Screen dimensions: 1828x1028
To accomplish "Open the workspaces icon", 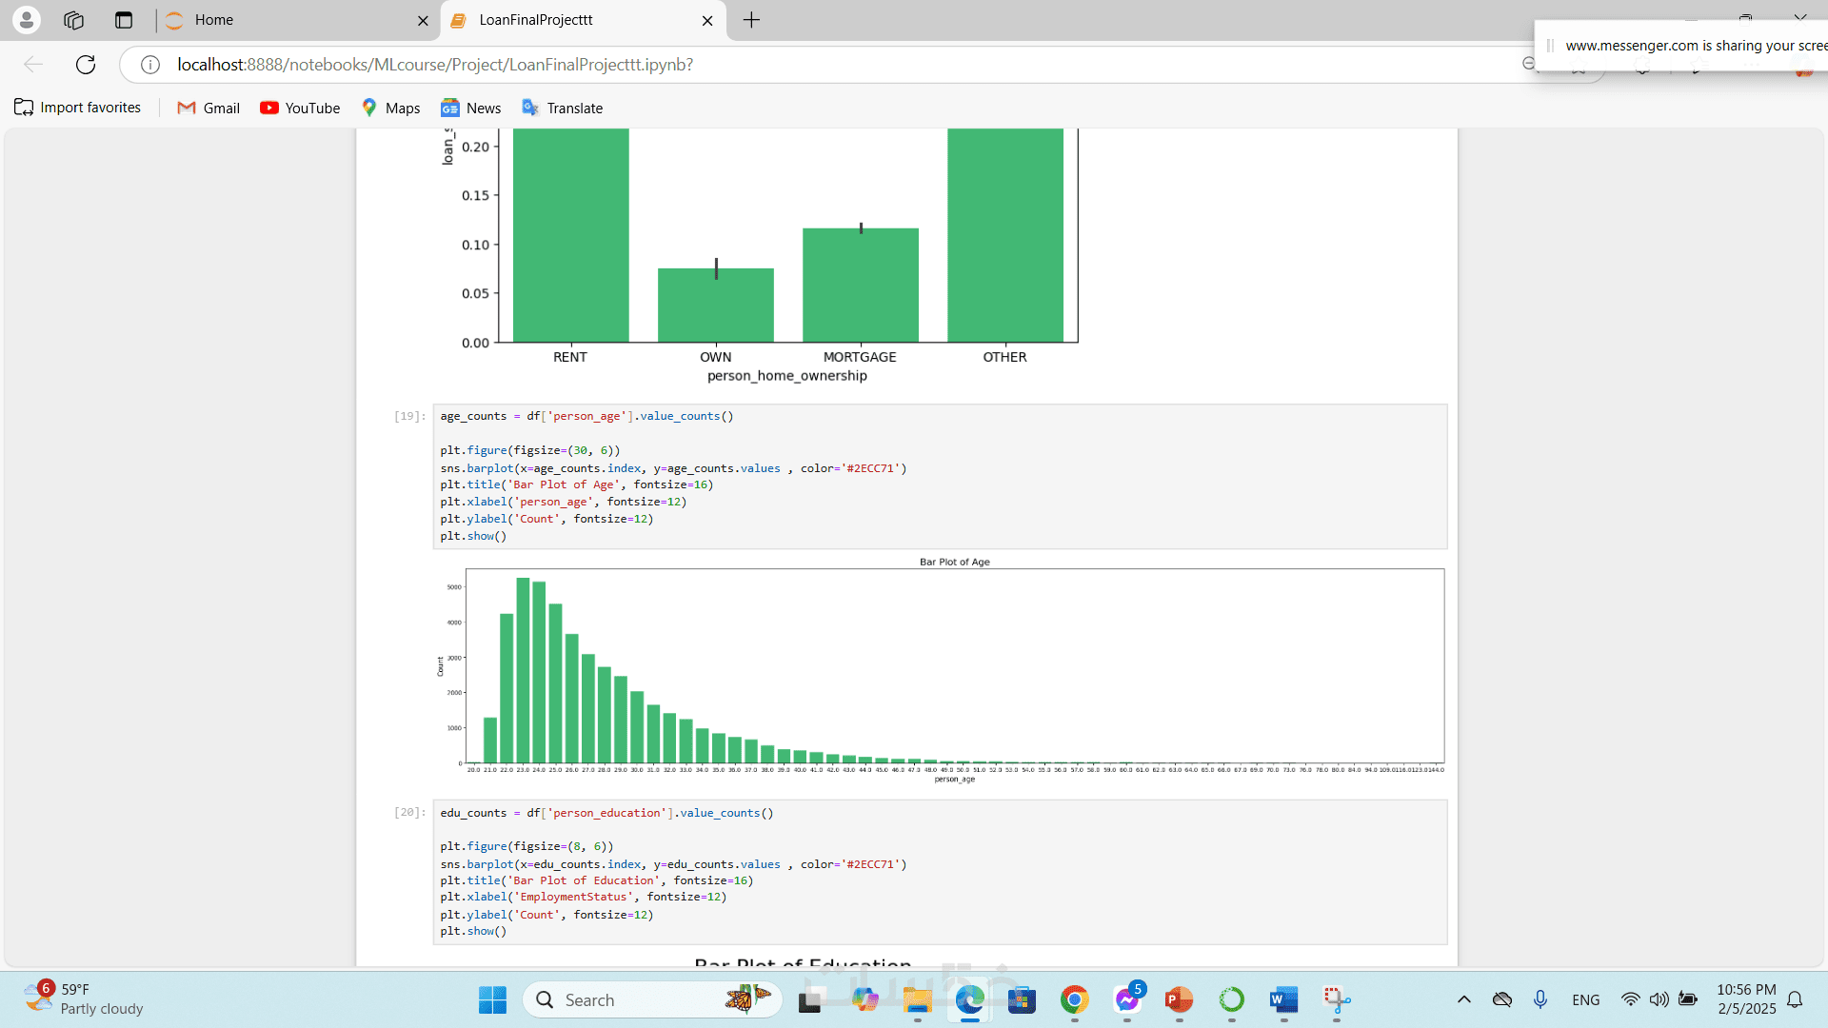I will coord(74,20).
